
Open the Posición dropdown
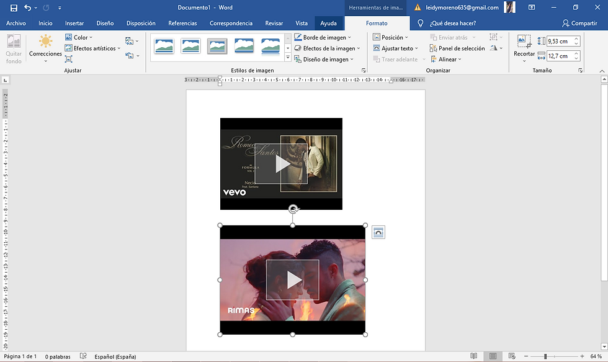(x=390, y=37)
